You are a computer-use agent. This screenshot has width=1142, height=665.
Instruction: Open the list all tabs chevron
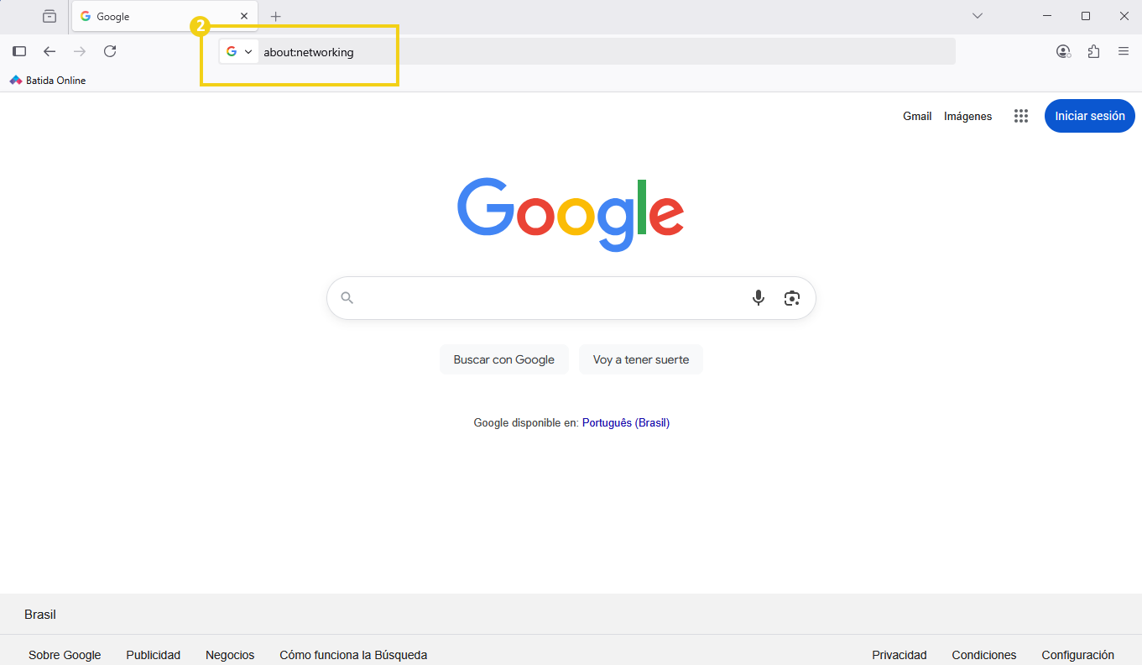tap(977, 15)
